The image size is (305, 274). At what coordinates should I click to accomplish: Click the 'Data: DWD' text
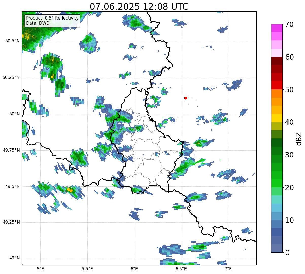38,23
